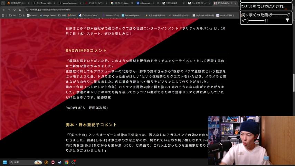Image resolution: width=295 pixels, height=166 pixels.
Task: Close the 不思議のダンジョン tab
Action: (x=29, y=3)
